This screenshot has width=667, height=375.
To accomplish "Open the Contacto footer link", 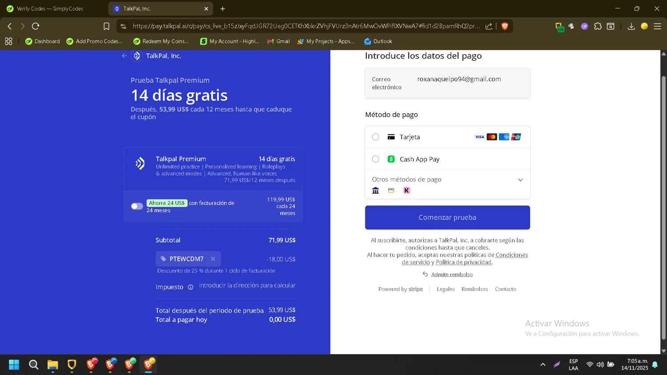I will coord(506,289).
